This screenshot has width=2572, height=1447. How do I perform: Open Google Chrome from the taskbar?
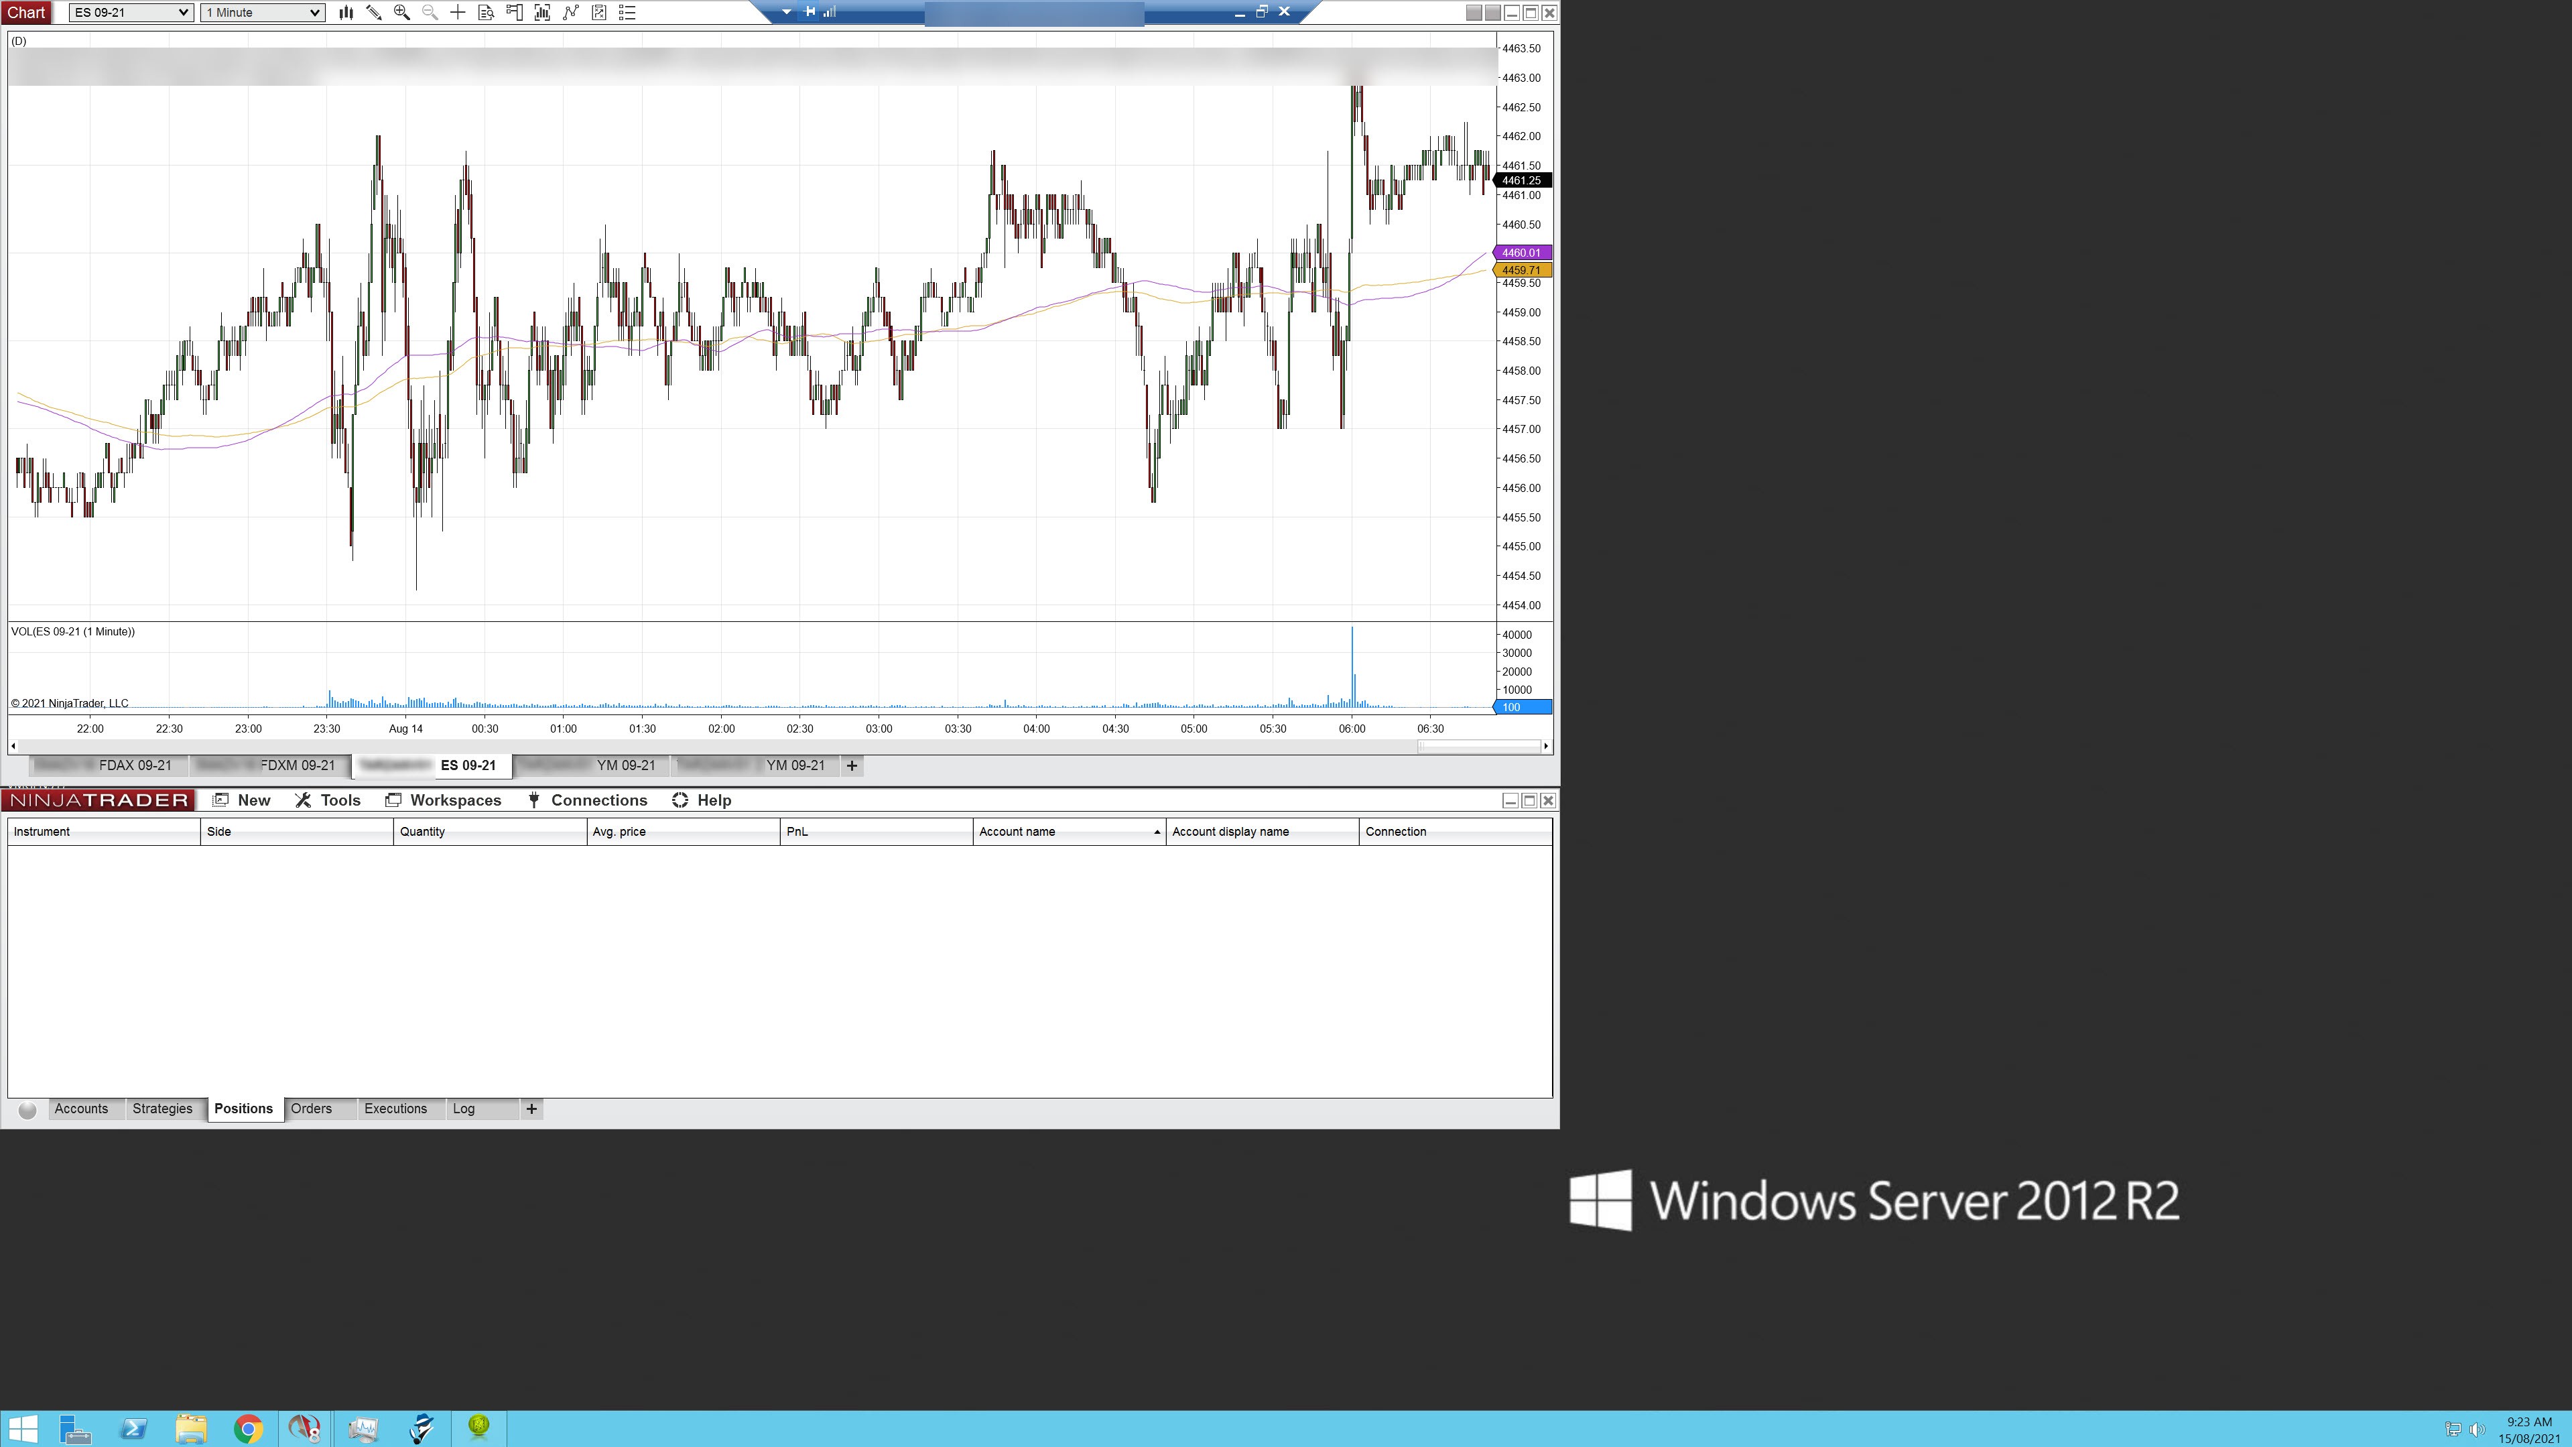(x=247, y=1429)
